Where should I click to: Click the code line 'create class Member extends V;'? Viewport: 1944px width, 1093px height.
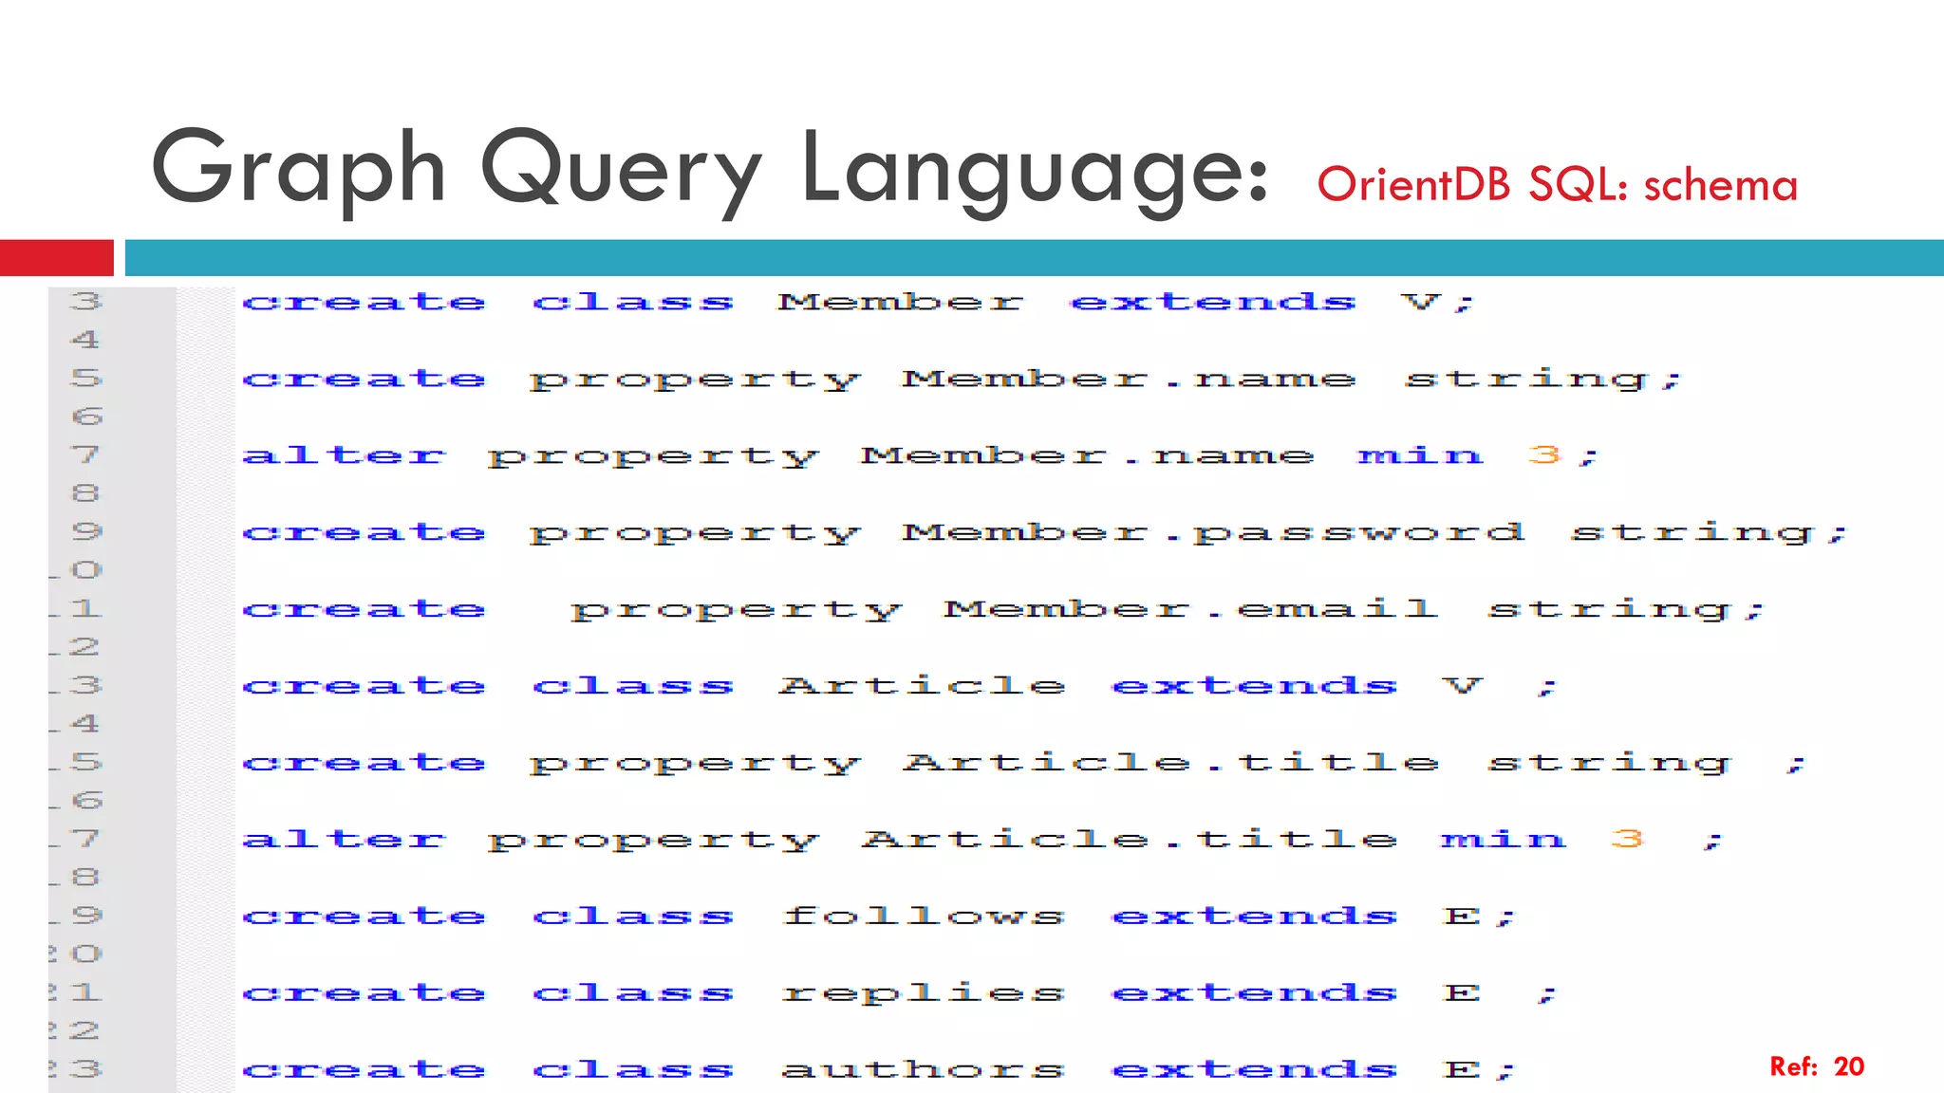[858, 303]
